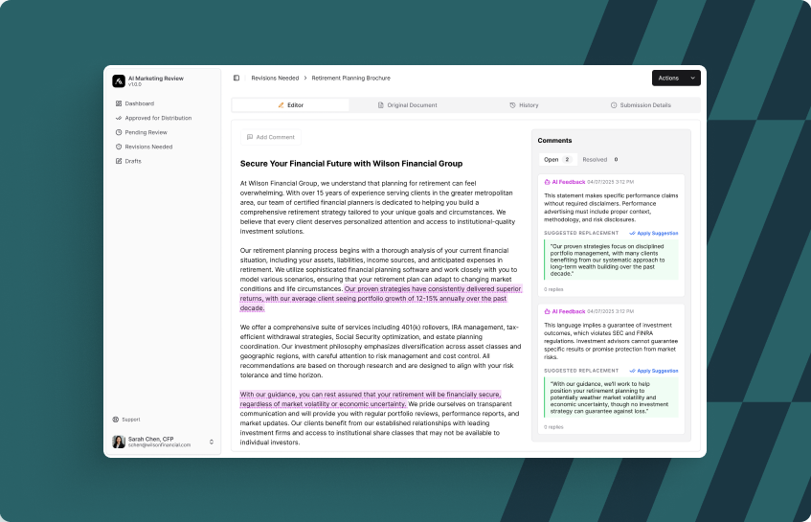Screen dimensions: 811x522
Task: Click the Revisions Needed breadcrumb
Action: click(x=275, y=78)
